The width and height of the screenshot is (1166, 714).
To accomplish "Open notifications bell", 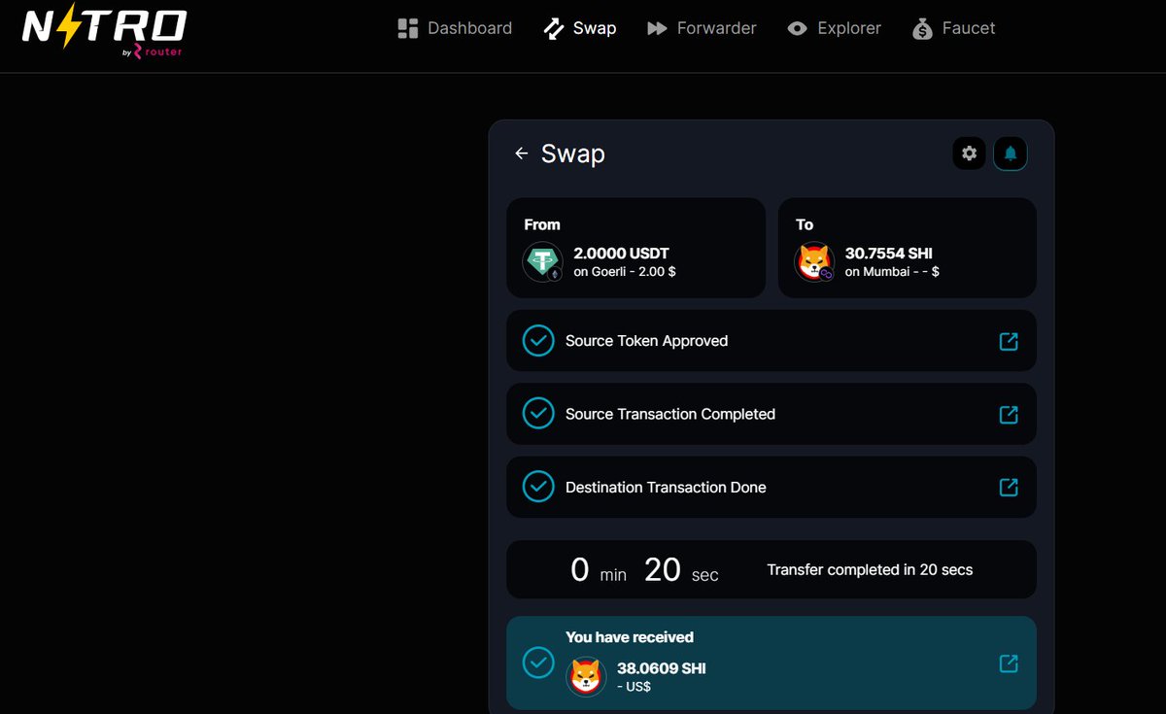I will tap(1011, 153).
